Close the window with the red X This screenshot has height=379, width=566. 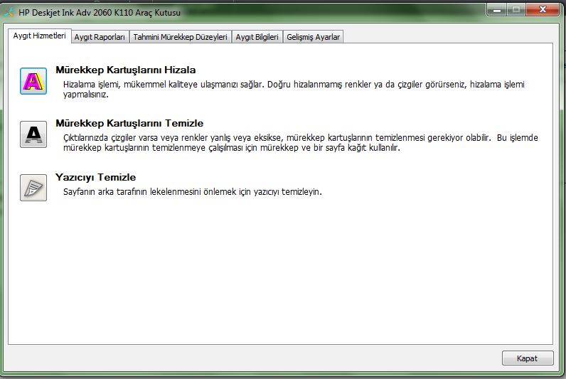point(543,10)
